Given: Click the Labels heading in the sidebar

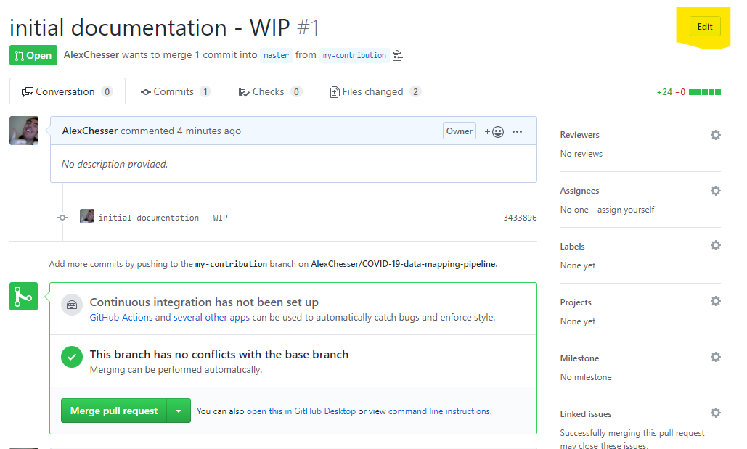Looking at the screenshot, I should tap(572, 246).
